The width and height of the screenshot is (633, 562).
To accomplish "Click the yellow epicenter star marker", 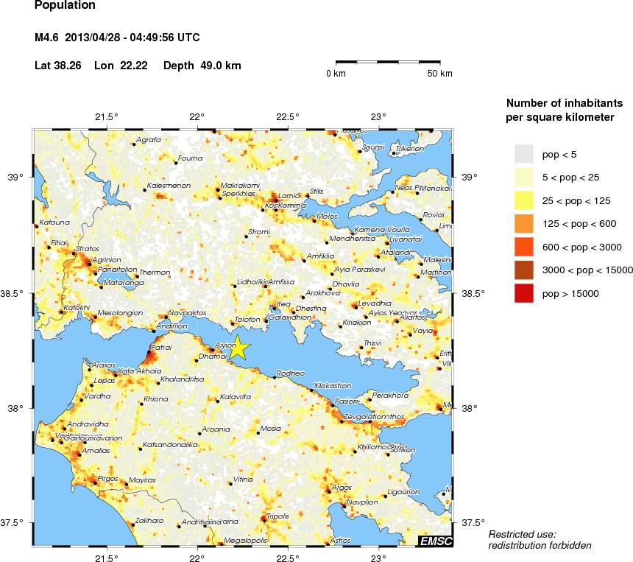I will pyautogui.click(x=239, y=350).
